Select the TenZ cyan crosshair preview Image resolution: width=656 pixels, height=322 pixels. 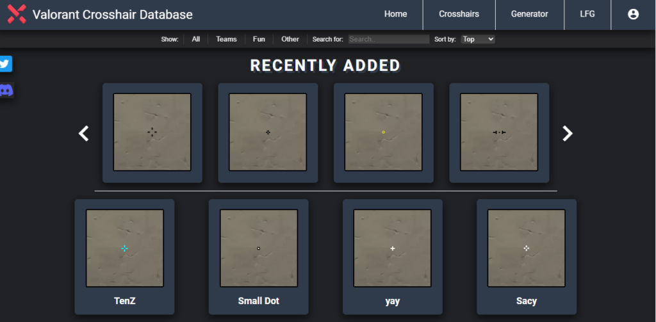(124, 248)
